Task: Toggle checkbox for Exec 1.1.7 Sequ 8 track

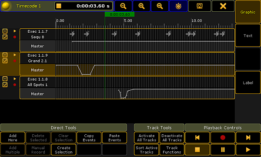Action: (x=5, y=37)
